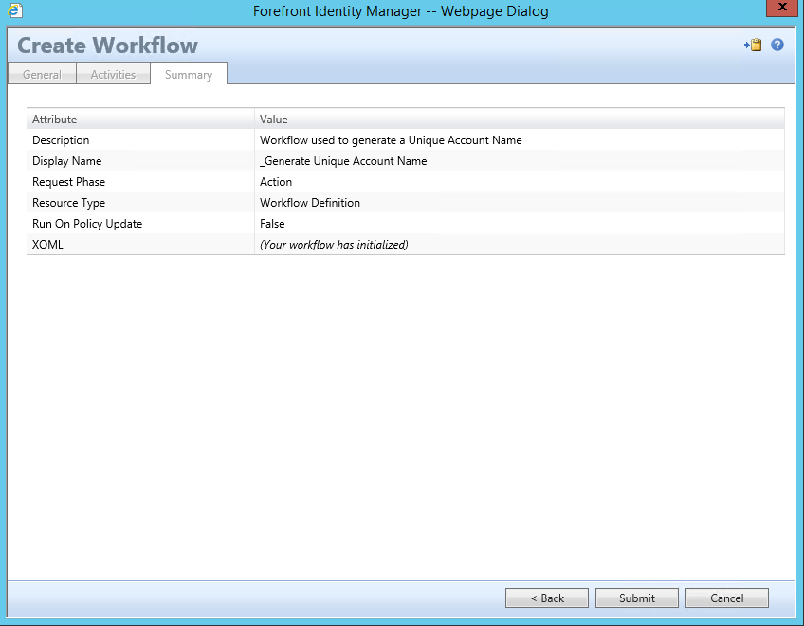Screen dimensions: 804x626
Task: Select the '_Generate Unique Account Name' value
Action: (x=343, y=161)
